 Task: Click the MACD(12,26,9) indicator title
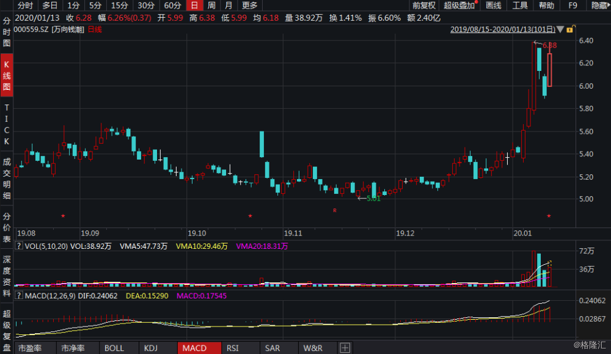point(50,296)
